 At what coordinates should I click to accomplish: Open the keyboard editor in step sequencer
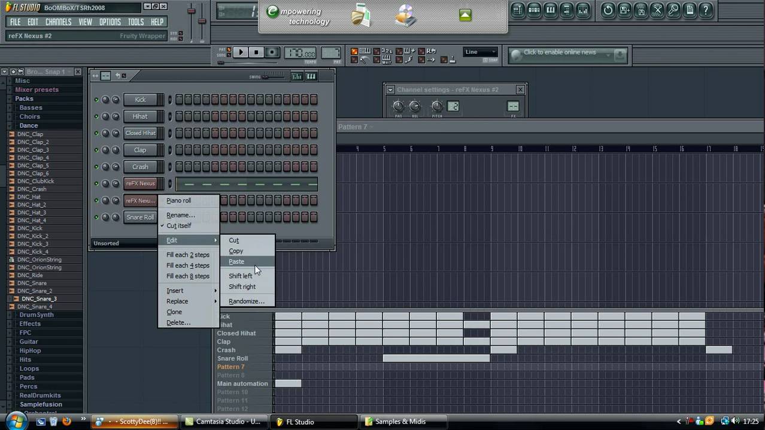click(311, 76)
